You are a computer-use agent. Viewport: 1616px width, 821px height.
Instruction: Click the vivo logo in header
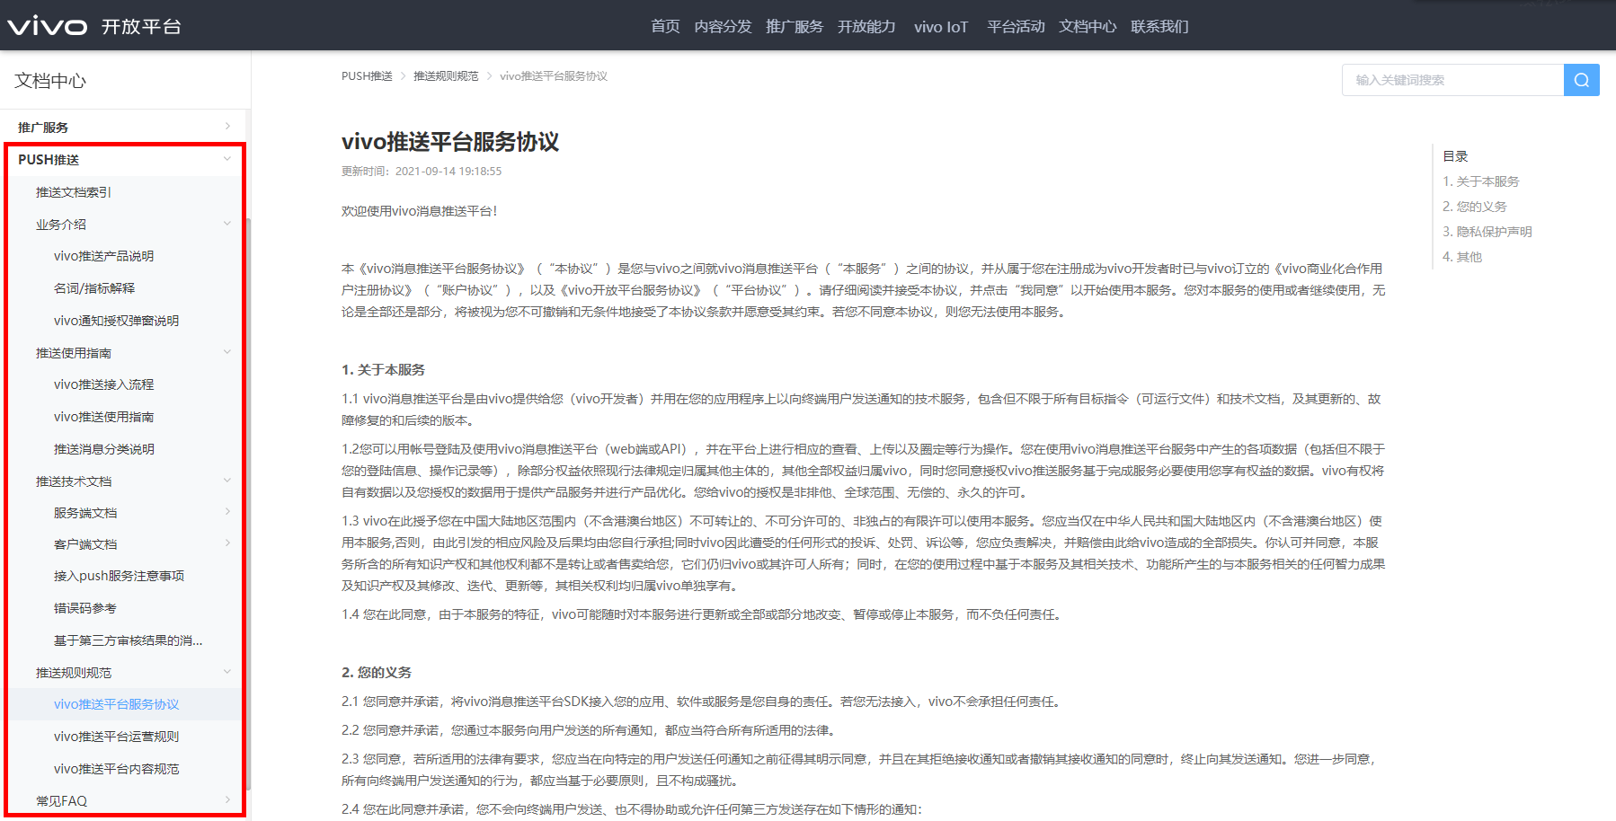(48, 26)
